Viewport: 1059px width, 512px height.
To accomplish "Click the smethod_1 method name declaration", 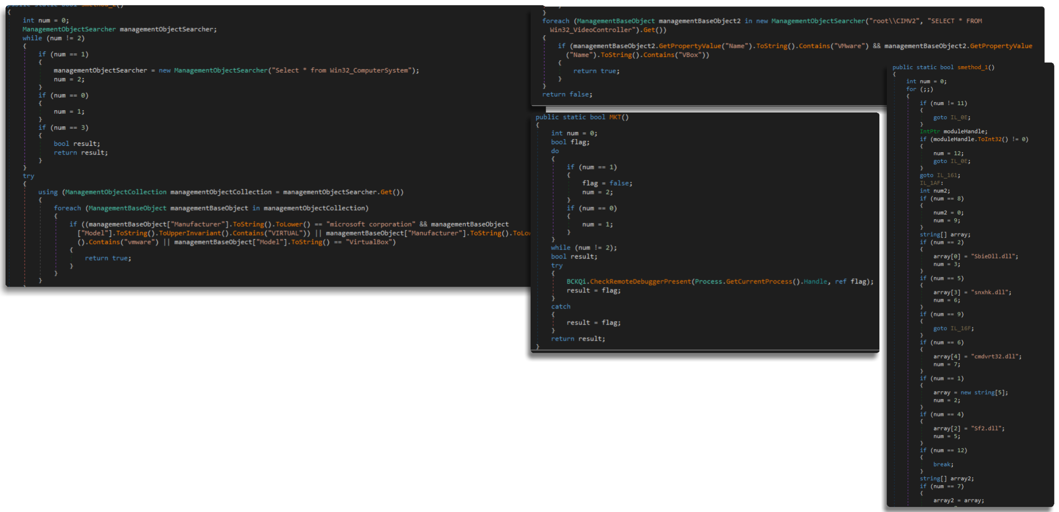I will pyautogui.click(x=972, y=67).
